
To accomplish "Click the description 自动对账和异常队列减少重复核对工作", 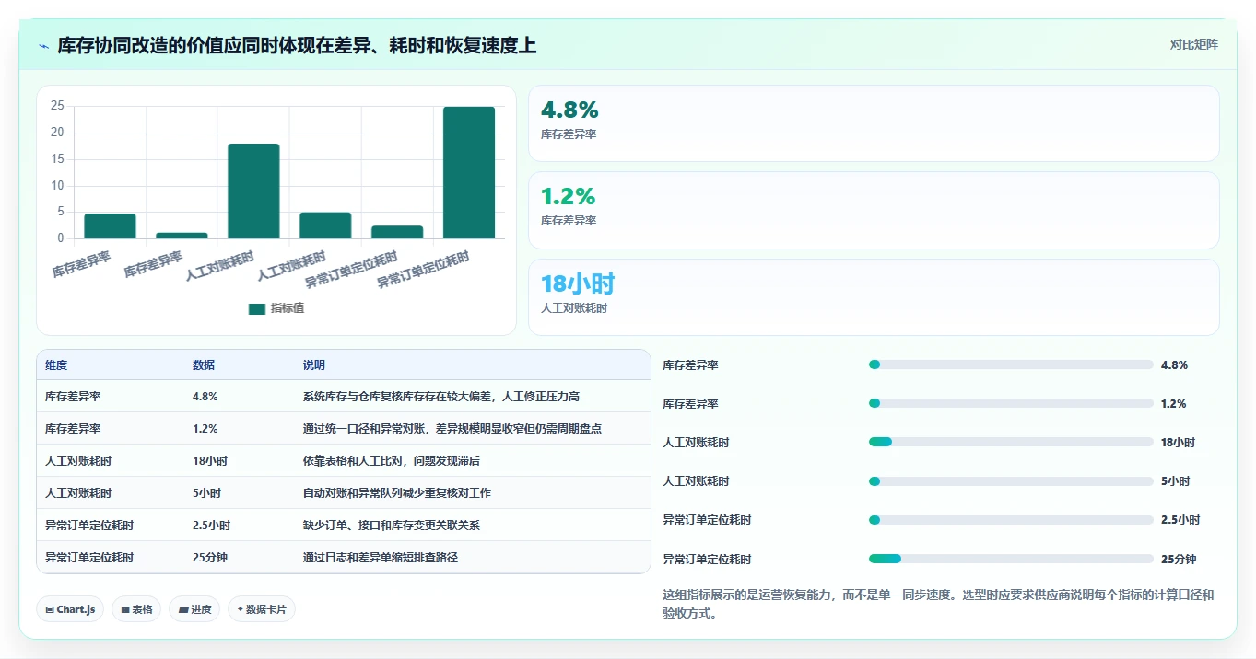I will (397, 493).
